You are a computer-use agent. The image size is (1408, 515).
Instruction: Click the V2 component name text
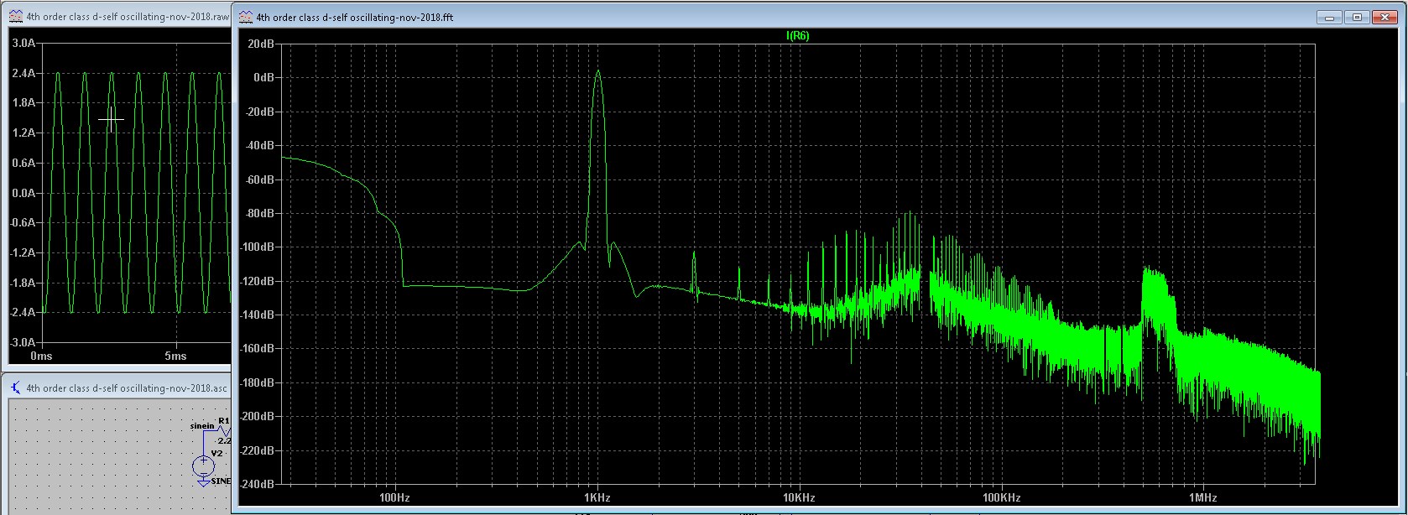pos(217,453)
